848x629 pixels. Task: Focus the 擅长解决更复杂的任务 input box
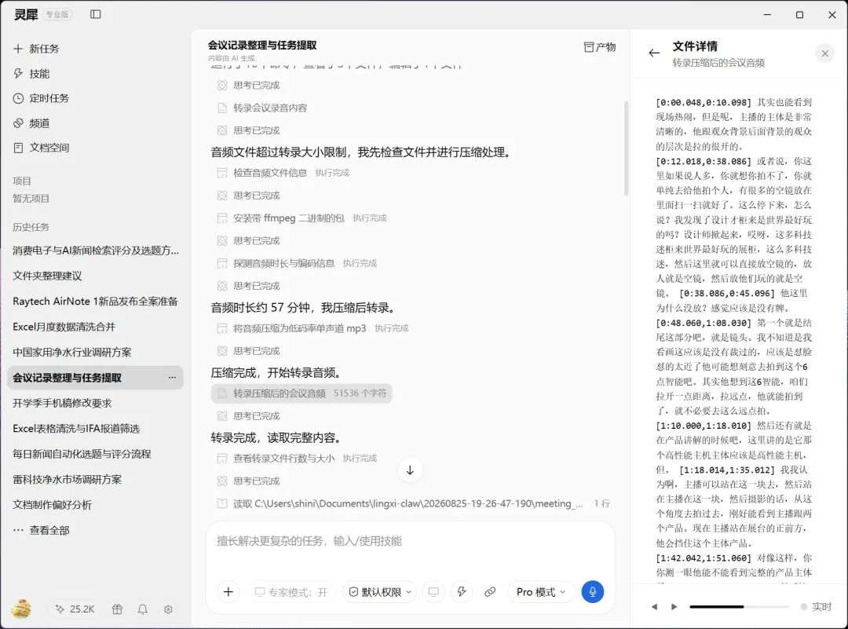(x=410, y=541)
